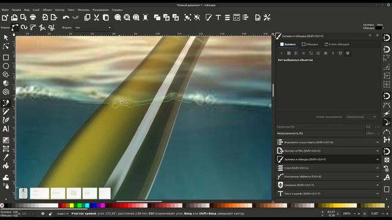Choose the Color dropper tool

click(x=6, y=157)
